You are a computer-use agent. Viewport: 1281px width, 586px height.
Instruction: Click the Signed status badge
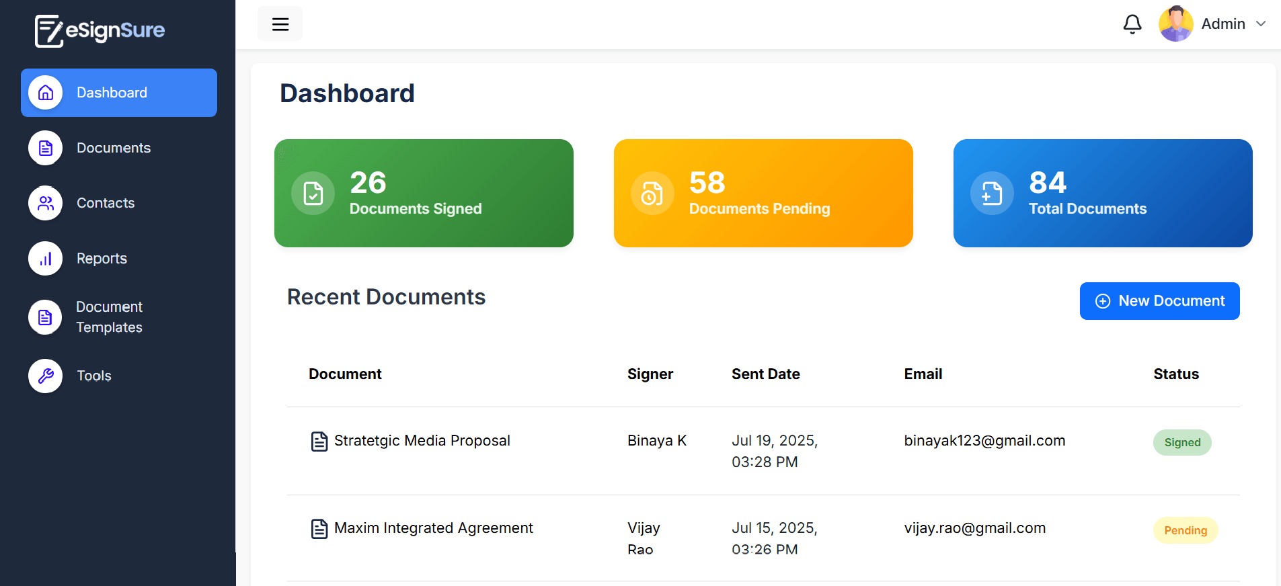point(1182,442)
